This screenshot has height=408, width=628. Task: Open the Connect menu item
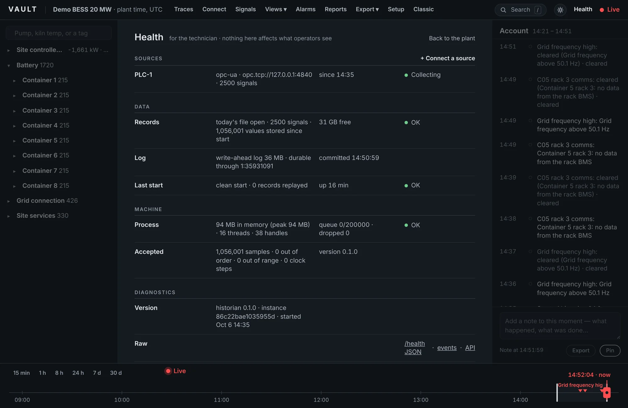(214, 9)
